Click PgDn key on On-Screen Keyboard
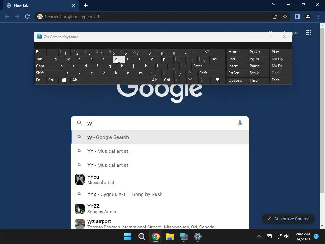325x244 pixels. (259, 59)
